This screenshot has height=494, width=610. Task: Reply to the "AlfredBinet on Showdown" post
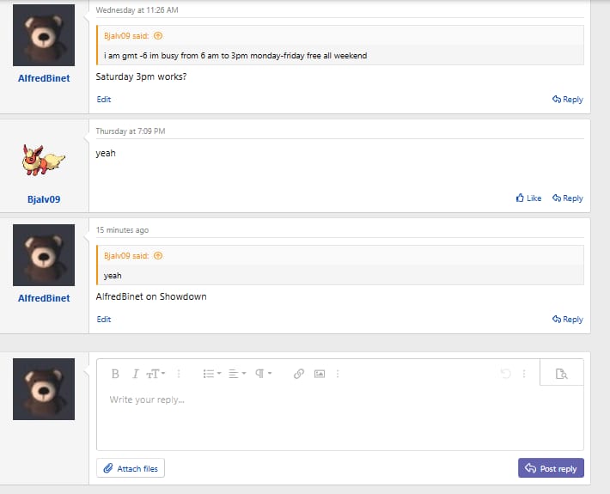[x=568, y=319]
